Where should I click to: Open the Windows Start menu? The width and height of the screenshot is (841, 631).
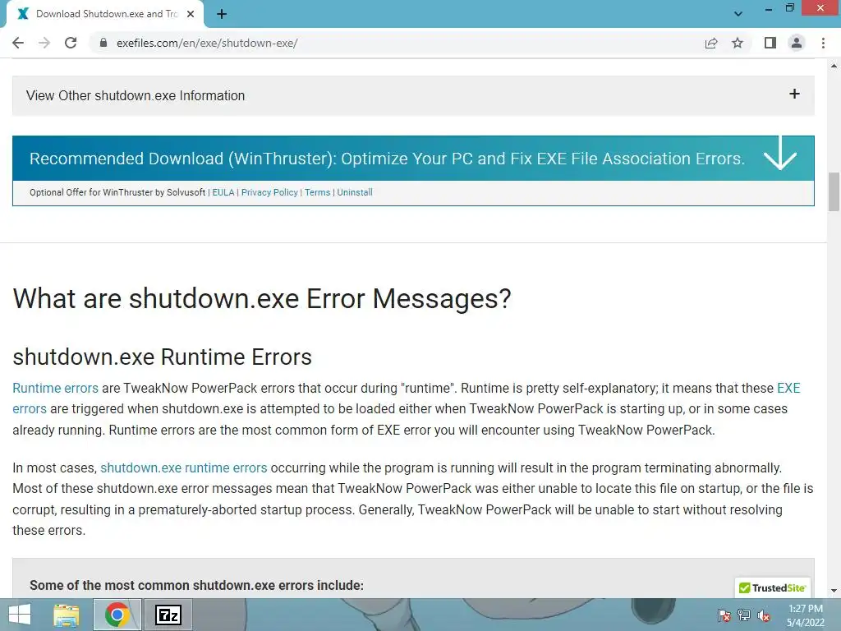tap(20, 615)
